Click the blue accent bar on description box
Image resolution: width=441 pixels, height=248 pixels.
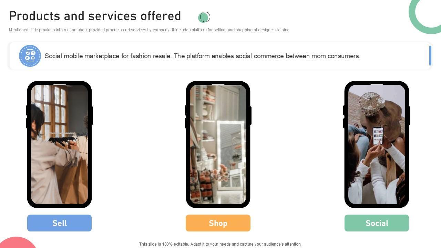click(430, 55)
